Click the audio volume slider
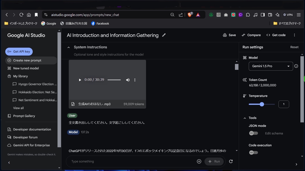The width and height of the screenshot is (305, 171). [x=114, y=80]
